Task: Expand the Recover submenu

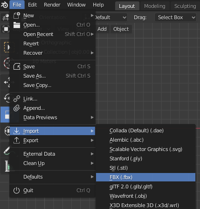Action: (x=52, y=53)
